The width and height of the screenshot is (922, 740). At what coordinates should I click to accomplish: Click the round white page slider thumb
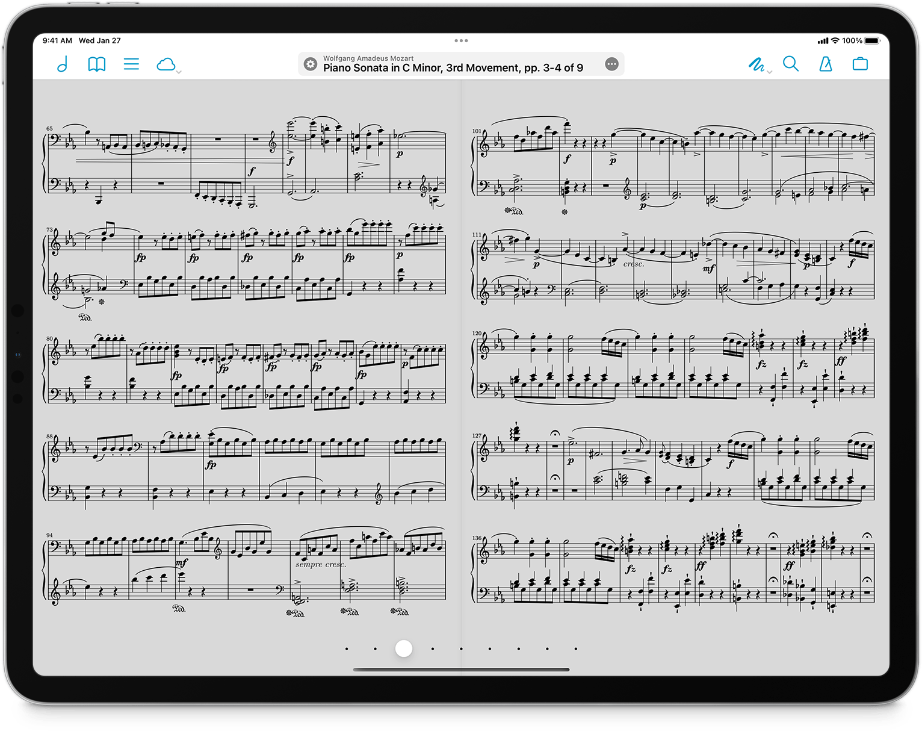404,648
